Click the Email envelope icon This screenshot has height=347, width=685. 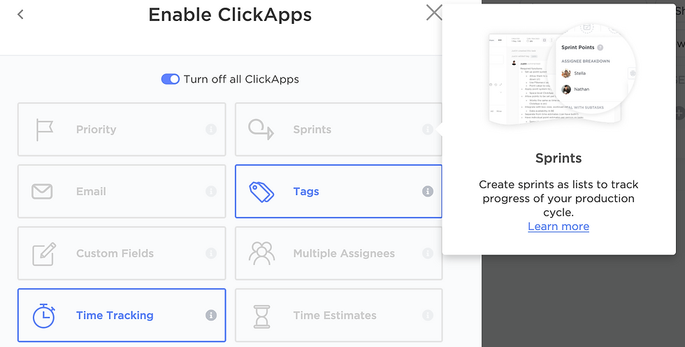42,192
